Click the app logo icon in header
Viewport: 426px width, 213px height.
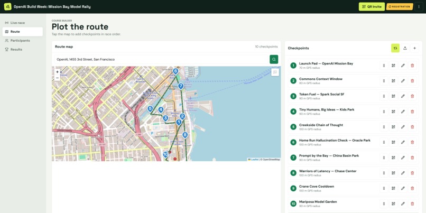click(x=7, y=6)
